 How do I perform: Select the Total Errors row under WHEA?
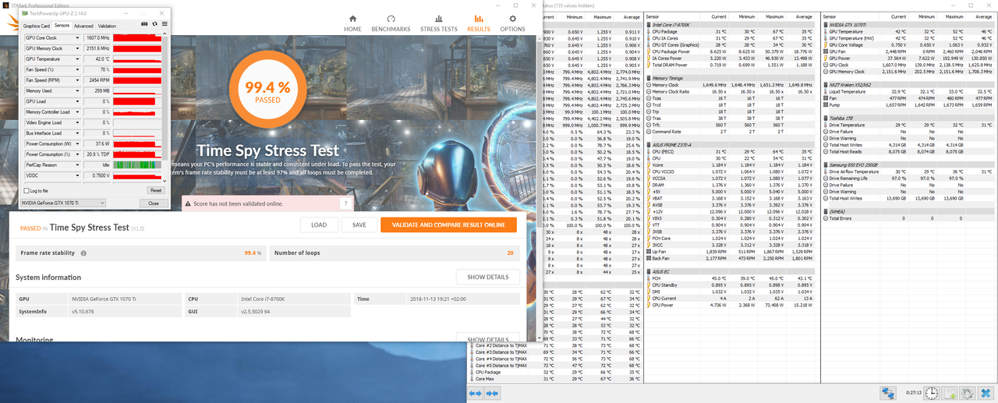tap(909, 218)
